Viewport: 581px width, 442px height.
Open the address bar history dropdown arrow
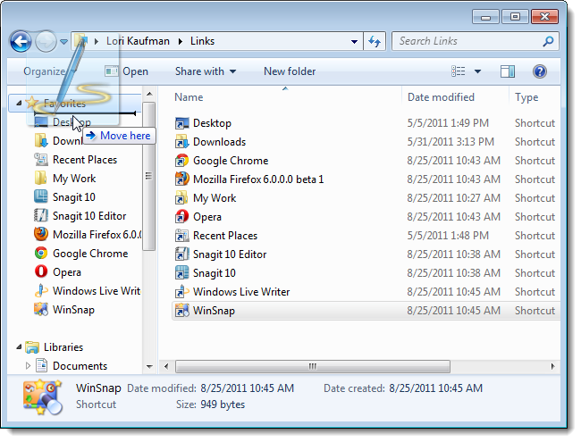point(354,41)
